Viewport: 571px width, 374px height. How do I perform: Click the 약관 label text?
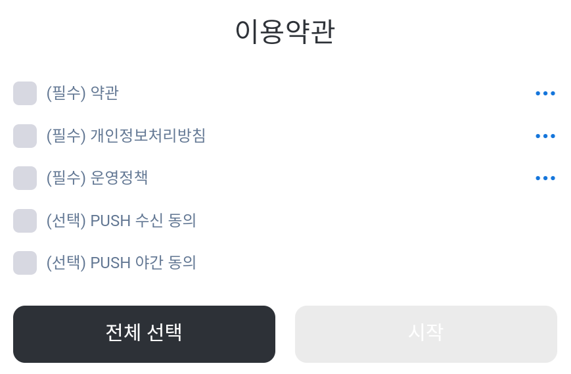[104, 93]
